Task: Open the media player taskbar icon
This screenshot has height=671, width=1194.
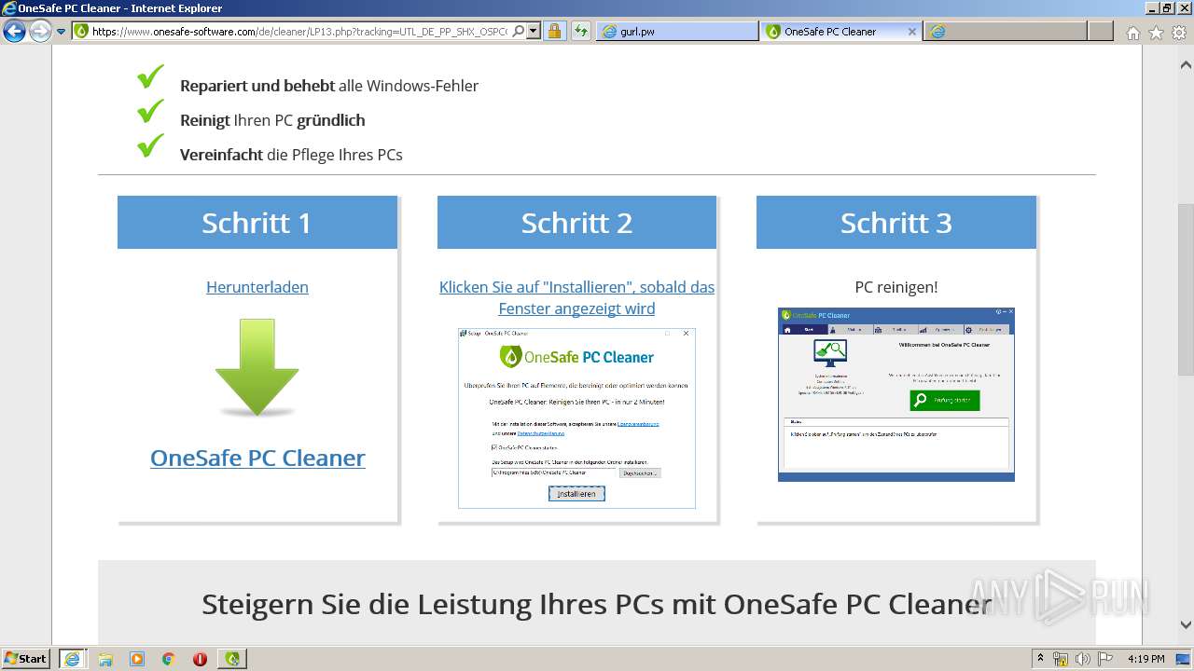Action: (137, 659)
